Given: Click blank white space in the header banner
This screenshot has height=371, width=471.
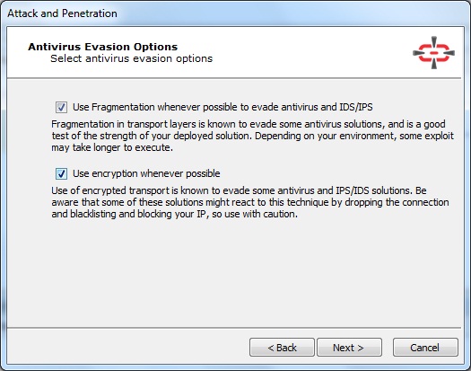Looking at the screenshot, I should pyautogui.click(x=301, y=53).
